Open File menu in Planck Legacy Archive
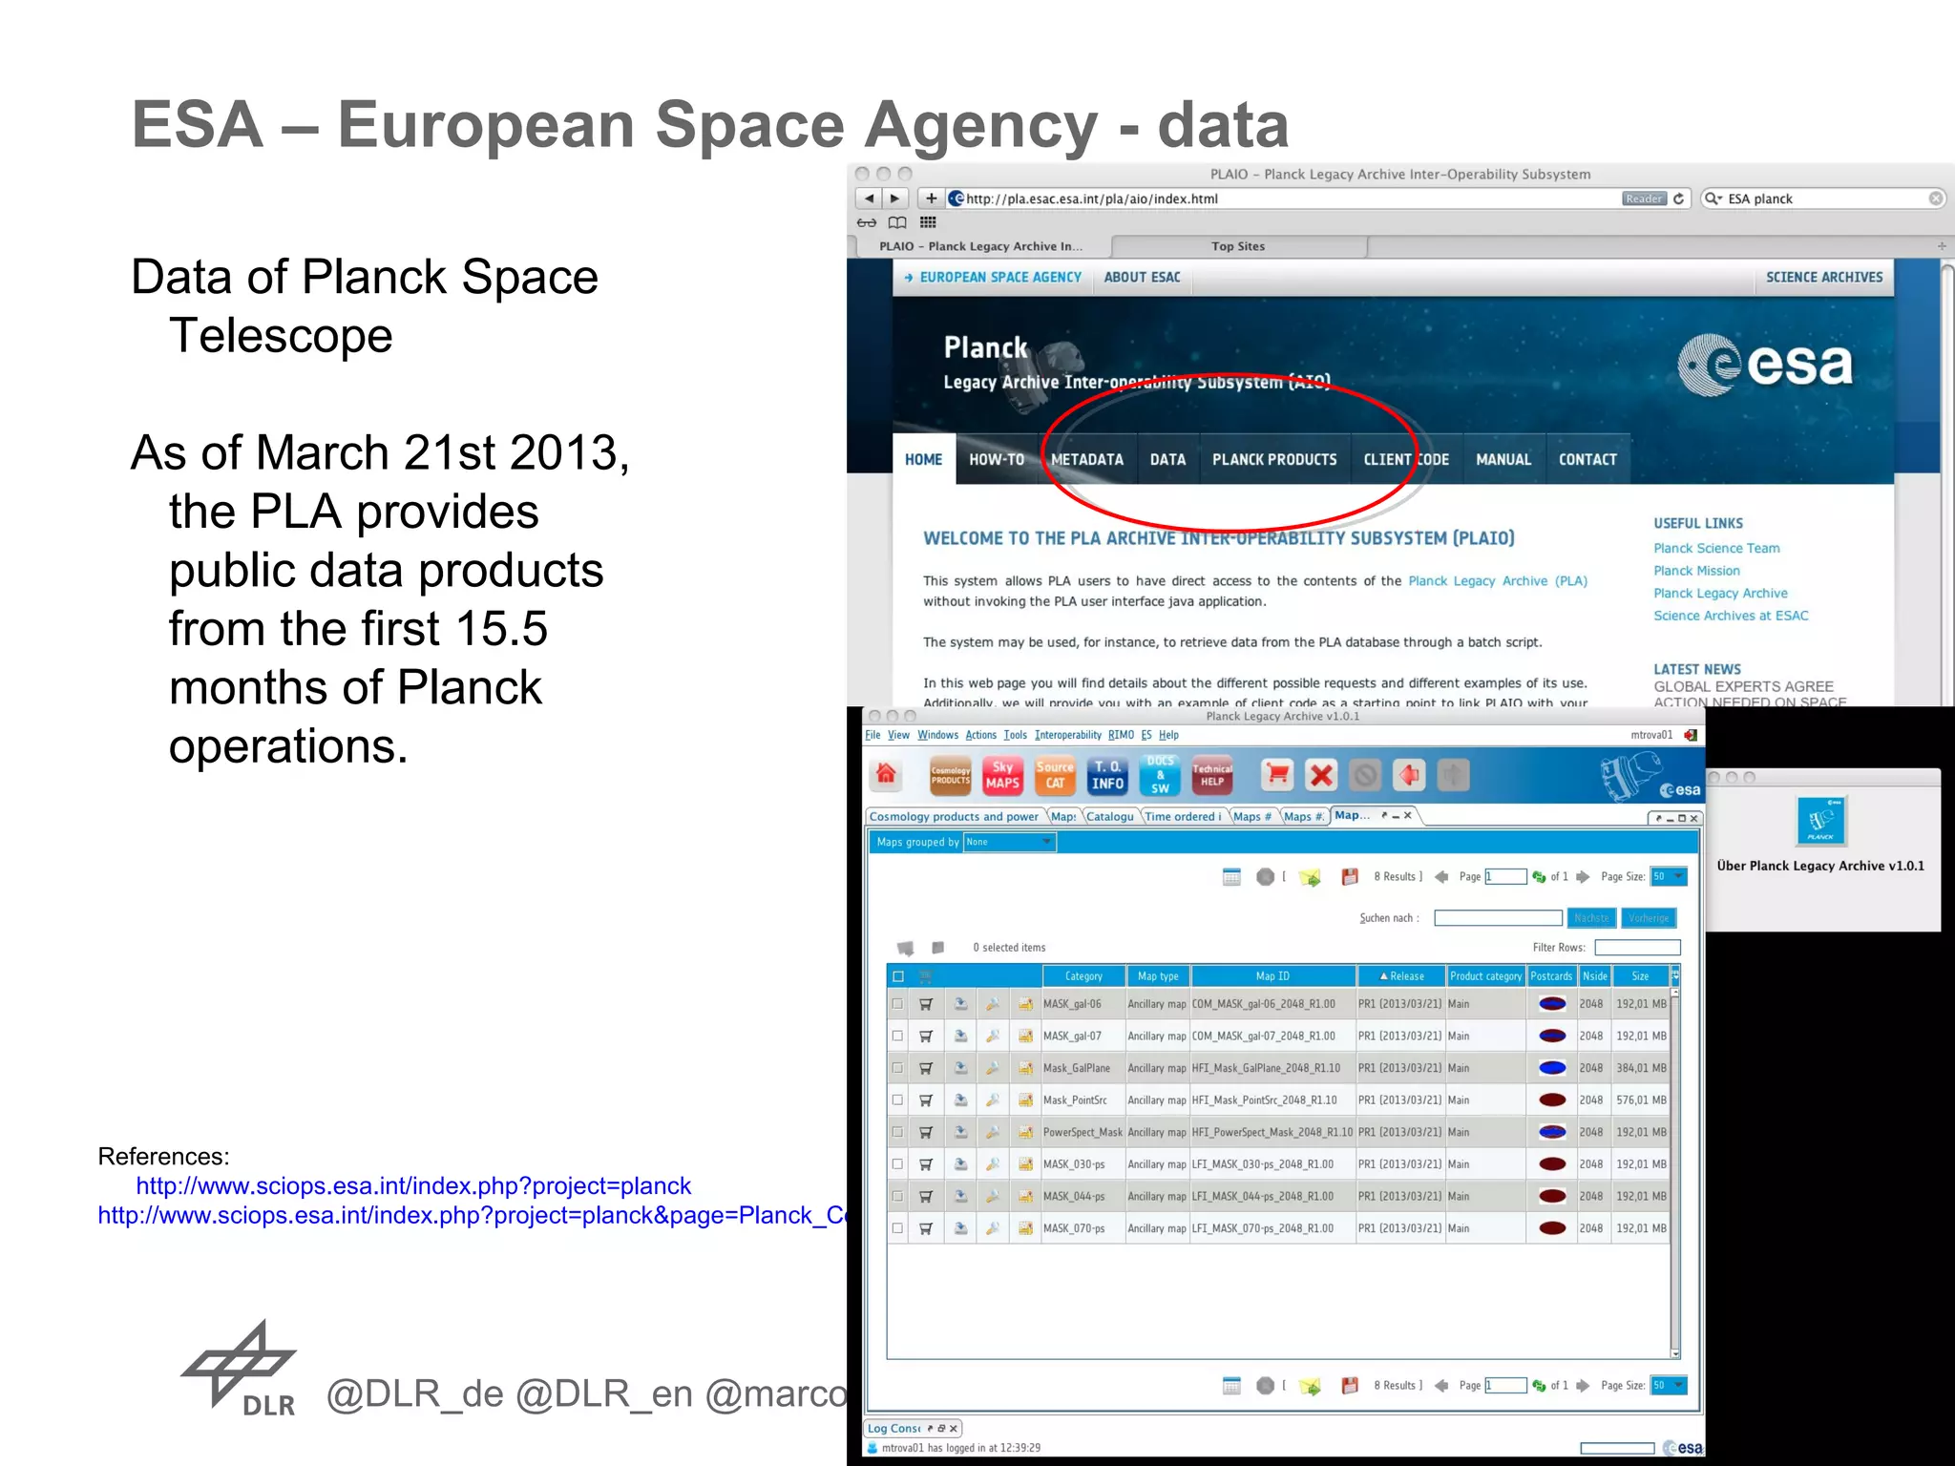Image resolution: width=1955 pixels, height=1466 pixels. pyautogui.click(x=872, y=735)
